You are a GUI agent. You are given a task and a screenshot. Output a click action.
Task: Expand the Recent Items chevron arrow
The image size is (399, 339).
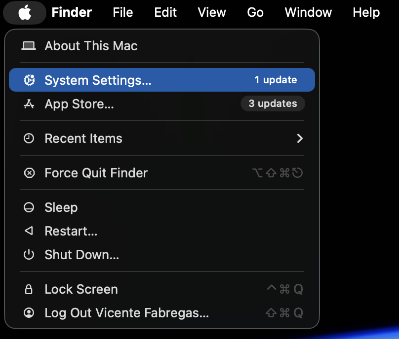(300, 138)
